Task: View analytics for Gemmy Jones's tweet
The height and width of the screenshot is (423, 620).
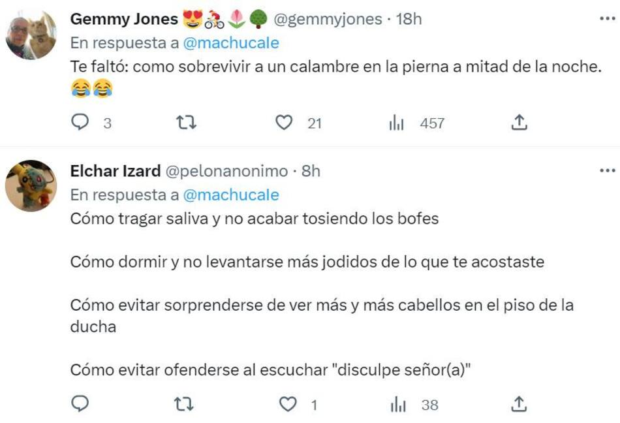Action: pos(397,123)
